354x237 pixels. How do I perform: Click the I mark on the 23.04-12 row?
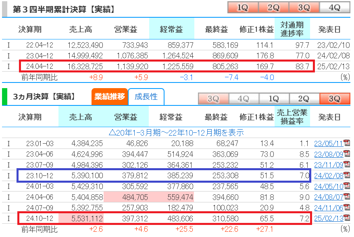tap(8, 56)
